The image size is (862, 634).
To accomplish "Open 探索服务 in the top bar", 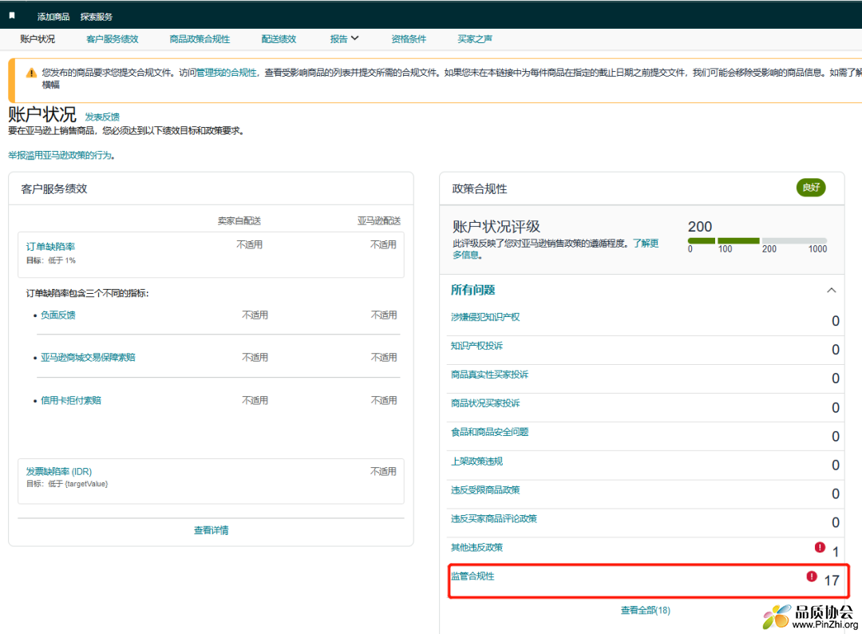I will (x=97, y=17).
